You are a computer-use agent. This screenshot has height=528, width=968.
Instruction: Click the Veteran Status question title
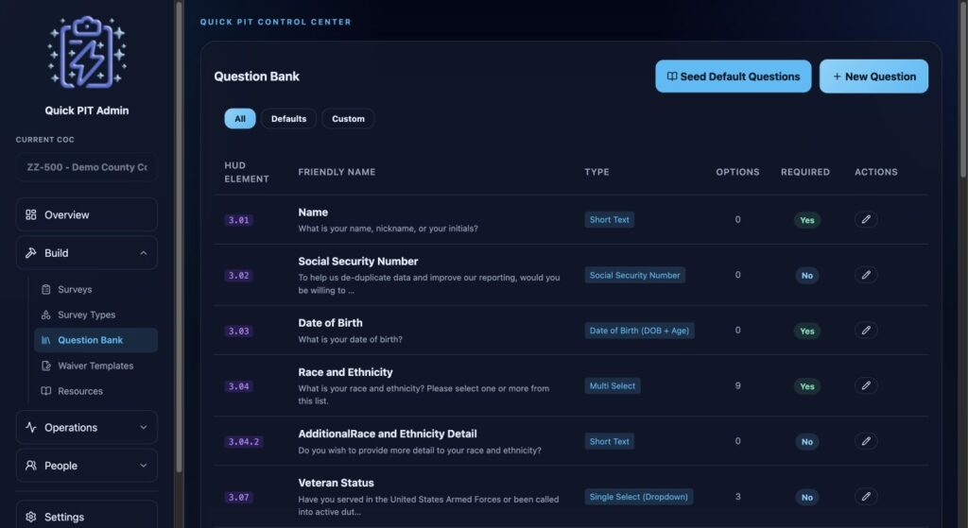point(336,483)
